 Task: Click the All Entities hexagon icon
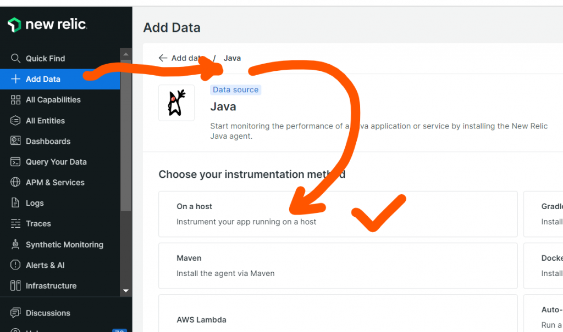click(x=15, y=121)
